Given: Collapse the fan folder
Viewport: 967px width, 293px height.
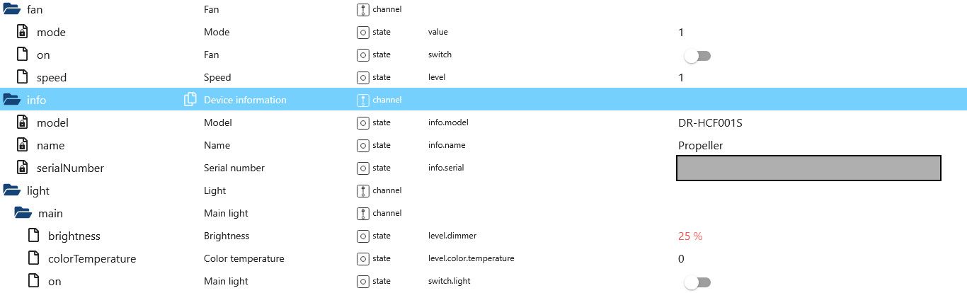Looking at the screenshot, I should pos(11,9).
